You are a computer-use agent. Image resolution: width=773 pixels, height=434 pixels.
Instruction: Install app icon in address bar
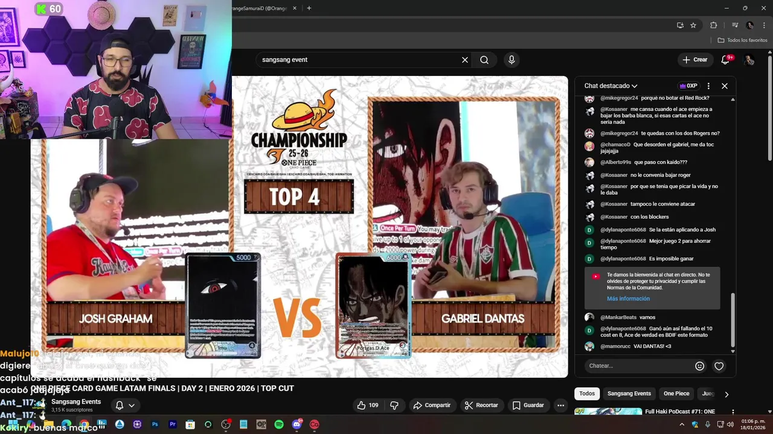pos(680,25)
